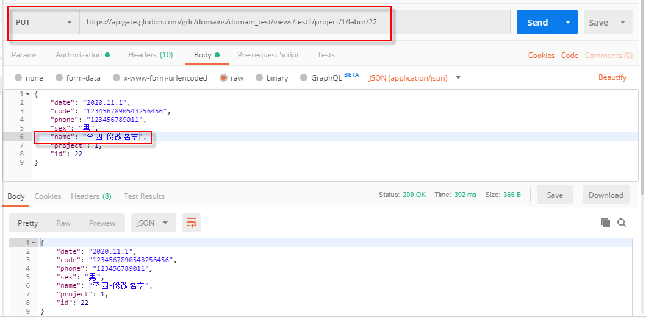The width and height of the screenshot is (646, 319).
Task: Click the wrap lines icon in response
Action: click(192, 223)
